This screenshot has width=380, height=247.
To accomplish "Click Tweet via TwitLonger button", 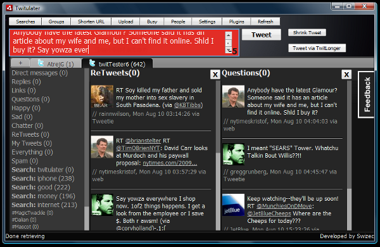I will point(317,48).
